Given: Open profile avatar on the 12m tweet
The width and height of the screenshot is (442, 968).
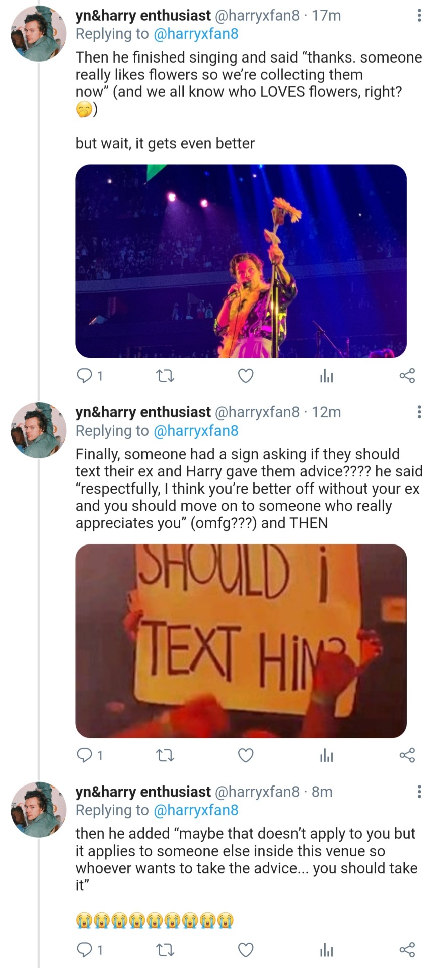Looking at the screenshot, I should (38, 430).
